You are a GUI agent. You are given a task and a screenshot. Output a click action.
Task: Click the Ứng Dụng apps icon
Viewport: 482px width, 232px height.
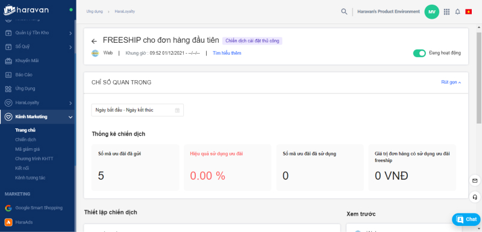[8, 89]
